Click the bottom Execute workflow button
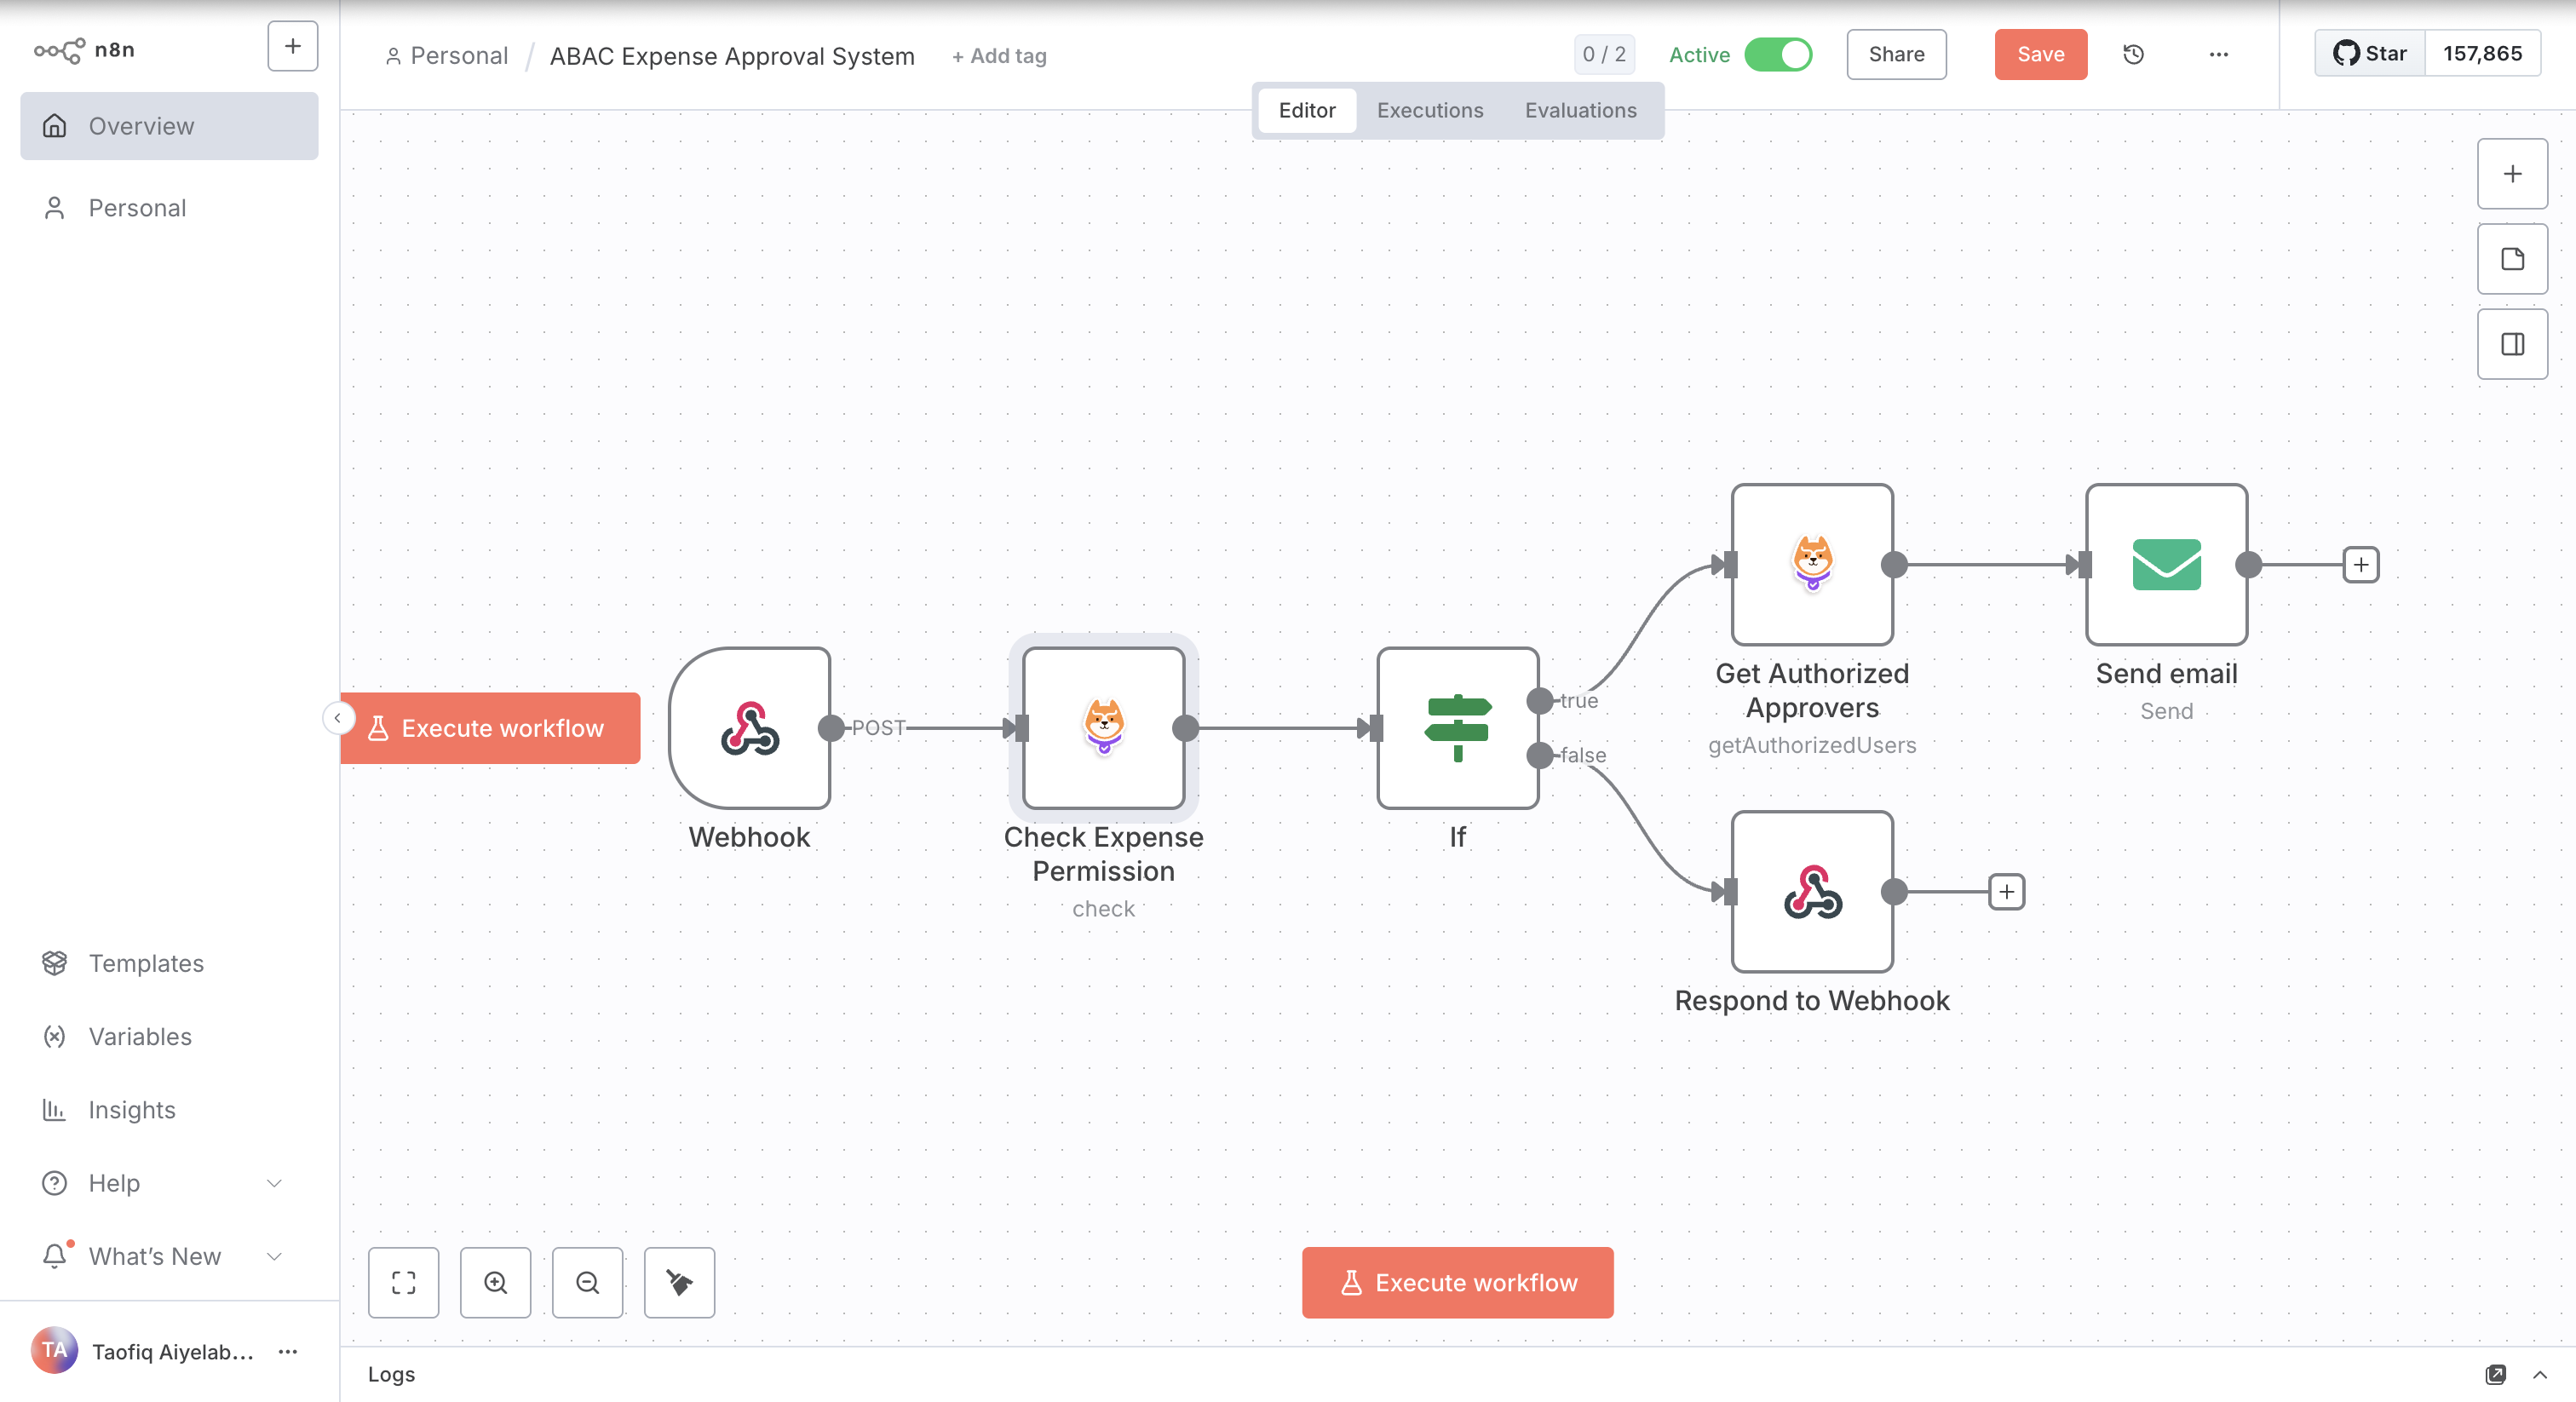2576x1402 pixels. (1457, 1282)
